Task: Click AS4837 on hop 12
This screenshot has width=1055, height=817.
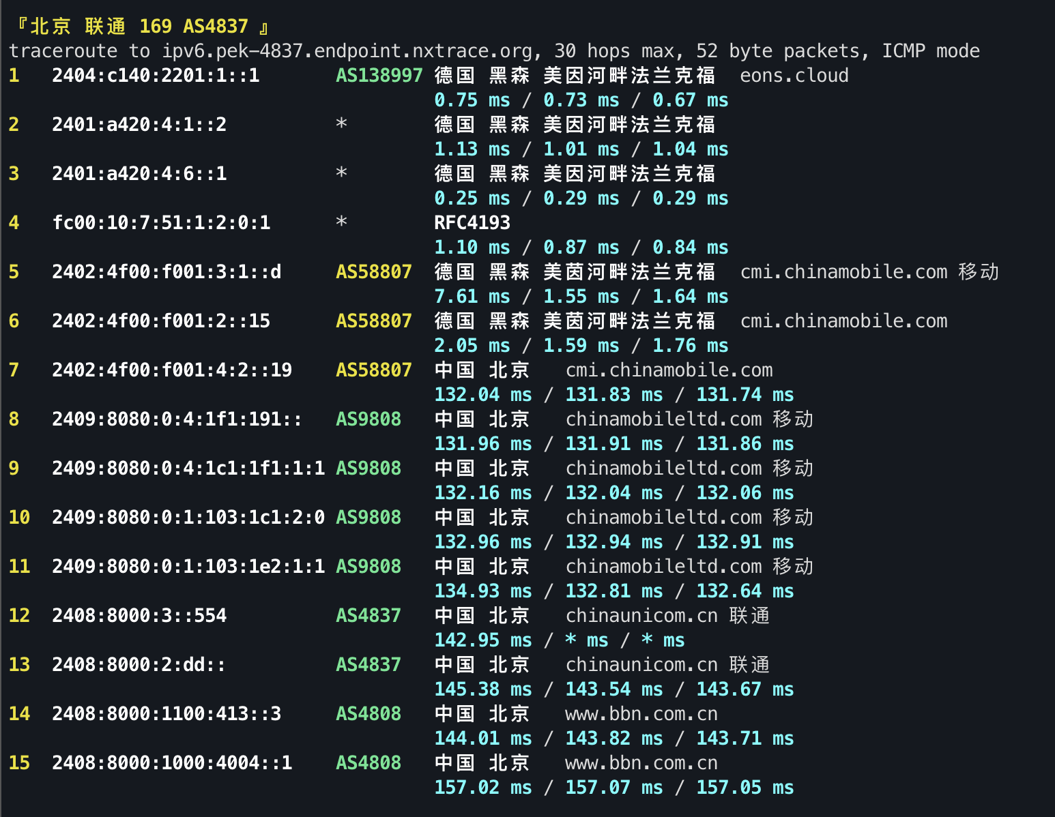Action: [368, 615]
